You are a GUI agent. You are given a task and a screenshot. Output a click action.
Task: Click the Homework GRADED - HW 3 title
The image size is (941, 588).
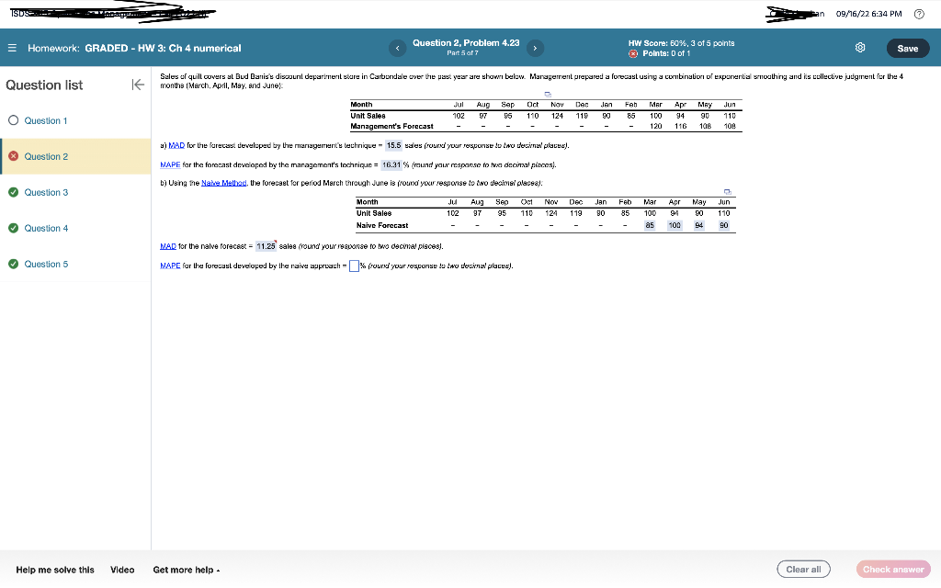click(134, 48)
